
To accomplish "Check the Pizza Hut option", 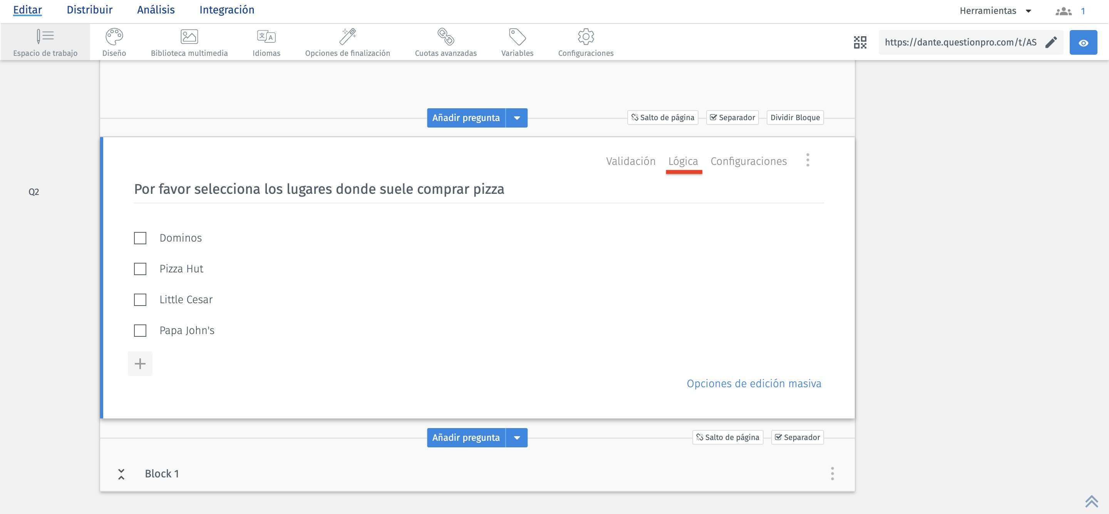I will click(140, 269).
